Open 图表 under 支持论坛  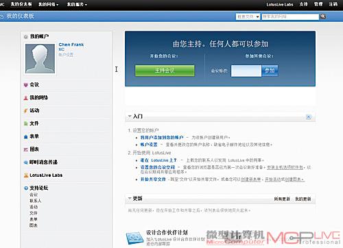point(34,225)
